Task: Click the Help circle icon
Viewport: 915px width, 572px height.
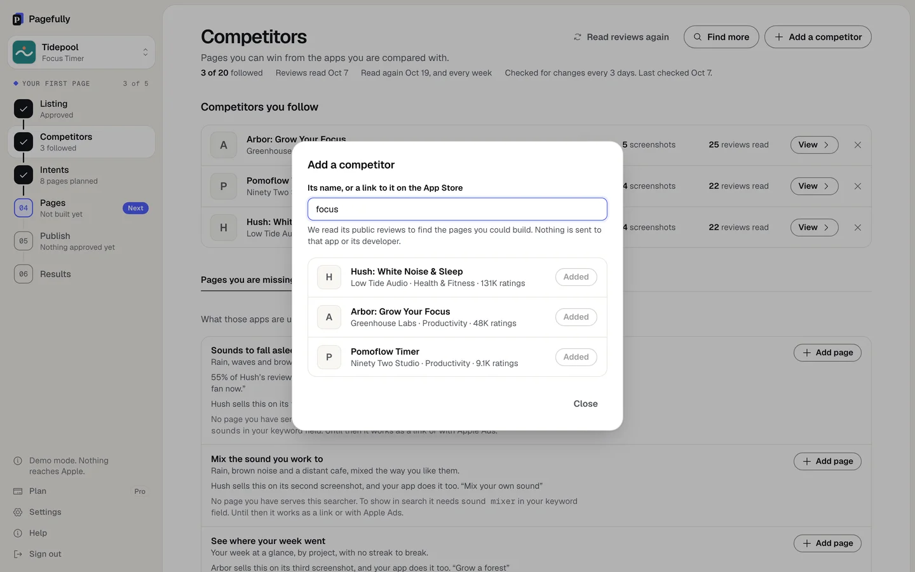Action: click(18, 533)
